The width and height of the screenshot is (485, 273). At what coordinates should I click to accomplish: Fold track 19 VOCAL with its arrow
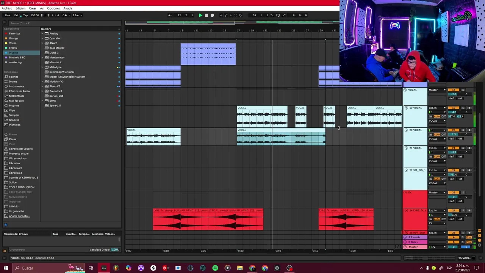point(406,108)
